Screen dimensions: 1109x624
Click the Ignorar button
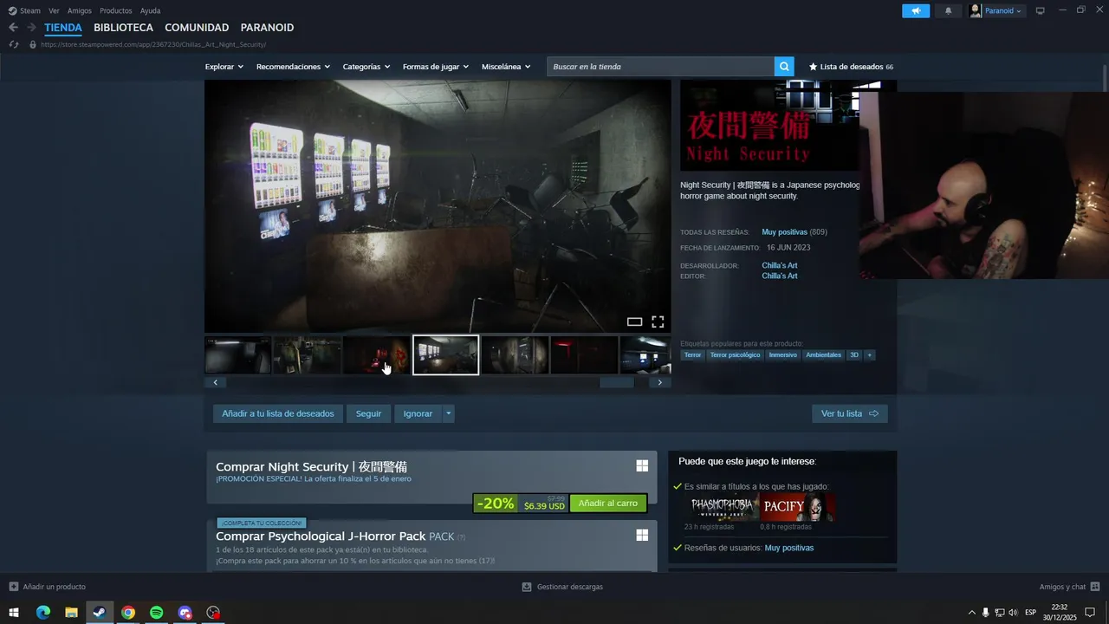pyautogui.click(x=418, y=413)
